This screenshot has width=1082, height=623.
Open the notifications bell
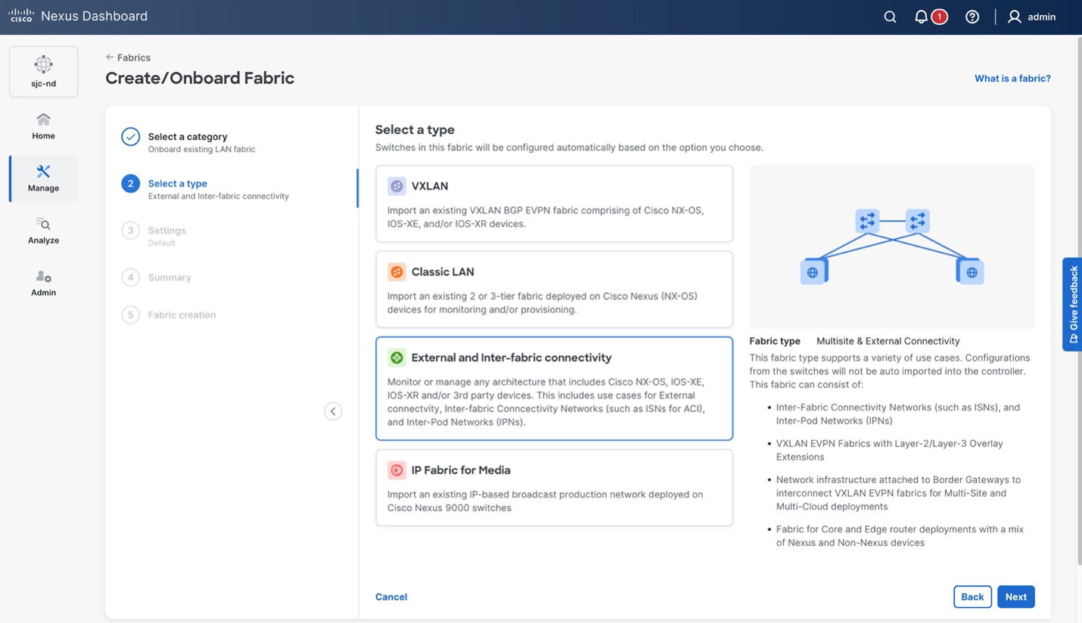pyautogui.click(x=921, y=17)
